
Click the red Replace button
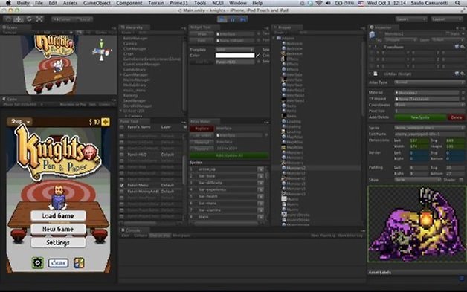202,129
